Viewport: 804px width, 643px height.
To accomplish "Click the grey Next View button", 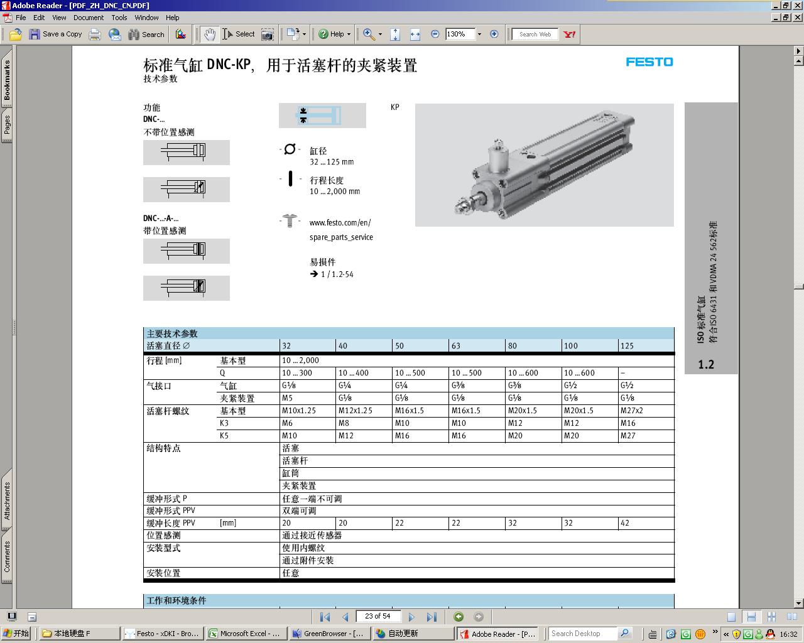I will pyautogui.click(x=479, y=617).
